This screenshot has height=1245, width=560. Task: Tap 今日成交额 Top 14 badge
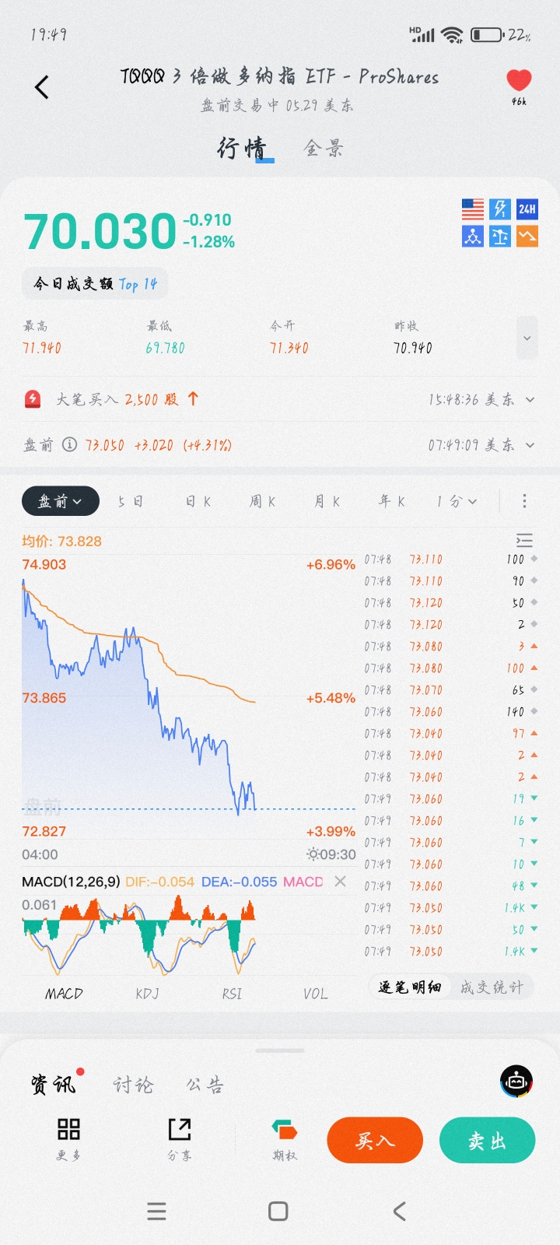coord(95,284)
